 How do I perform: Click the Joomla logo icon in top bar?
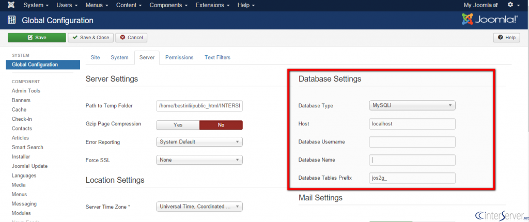coord(11,5)
